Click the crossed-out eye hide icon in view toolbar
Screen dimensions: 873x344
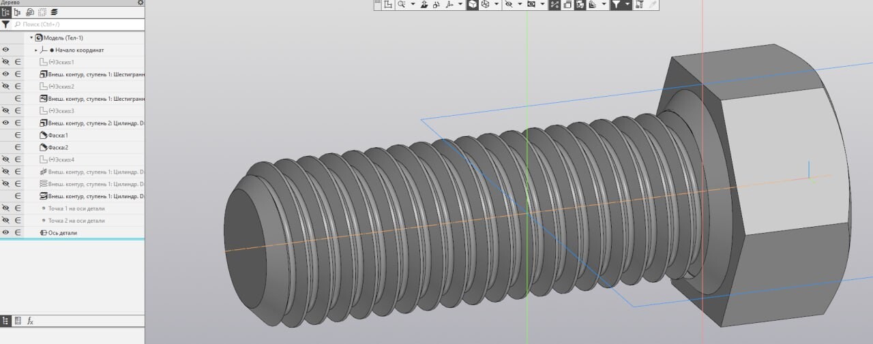click(x=509, y=4)
